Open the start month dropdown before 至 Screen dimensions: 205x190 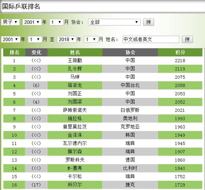pyautogui.click(x=35, y=39)
